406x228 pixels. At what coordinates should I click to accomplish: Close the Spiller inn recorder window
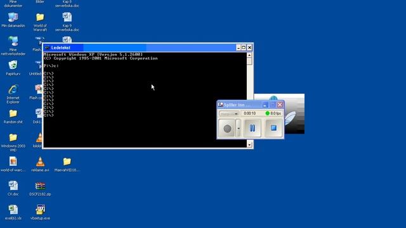click(x=280, y=104)
